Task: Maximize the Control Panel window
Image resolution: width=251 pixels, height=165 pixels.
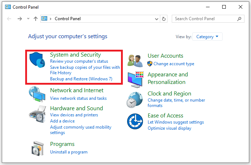Action: tap(224, 7)
